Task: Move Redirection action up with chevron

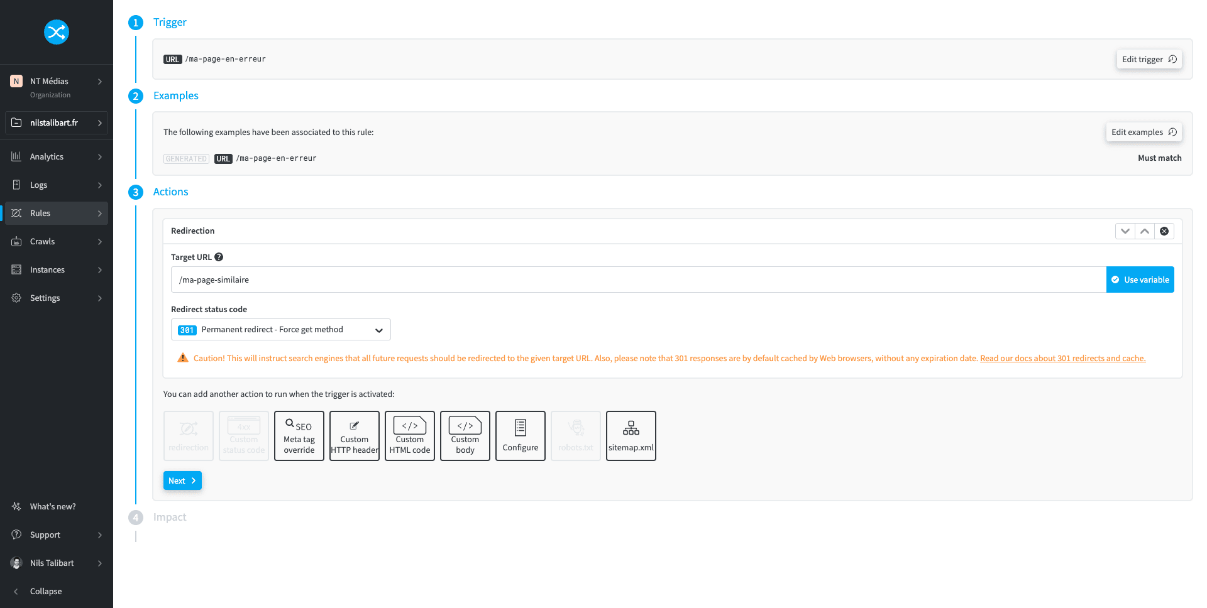Action: [x=1145, y=231]
